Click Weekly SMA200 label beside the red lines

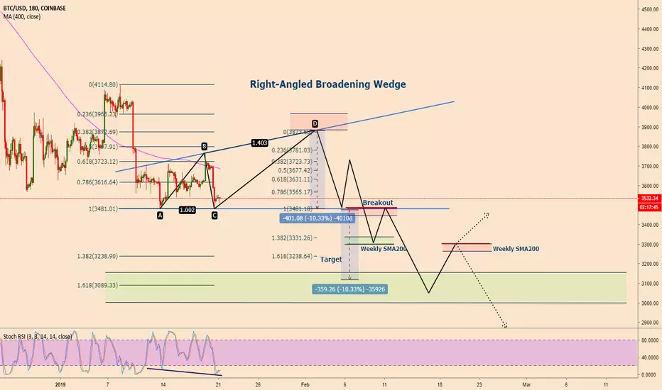516,249
